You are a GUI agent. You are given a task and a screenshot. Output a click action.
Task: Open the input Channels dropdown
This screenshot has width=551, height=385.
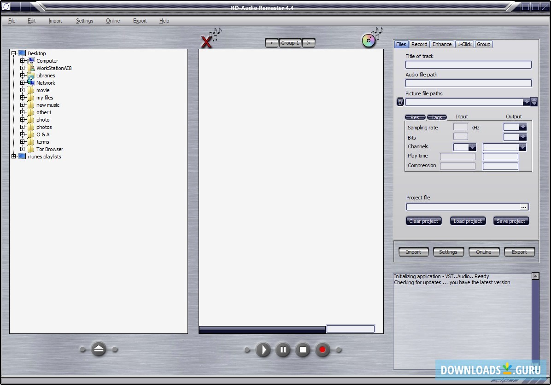click(x=472, y=147)
